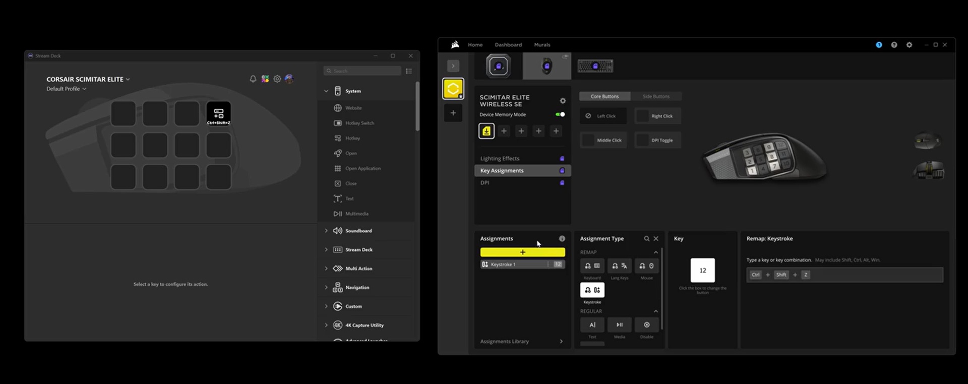Screen dimensions: 968x384
Task: Choose the Keyboard remap type
Action: tap(592, 266)
